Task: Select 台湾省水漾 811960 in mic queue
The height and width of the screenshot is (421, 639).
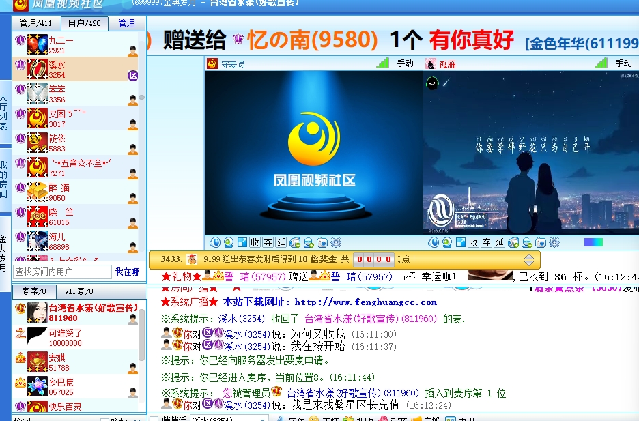Action: [x=76, y=313]
